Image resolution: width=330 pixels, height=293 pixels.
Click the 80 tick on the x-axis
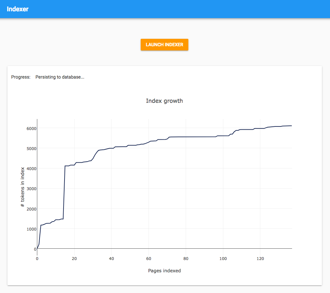(x=186, y=259)
